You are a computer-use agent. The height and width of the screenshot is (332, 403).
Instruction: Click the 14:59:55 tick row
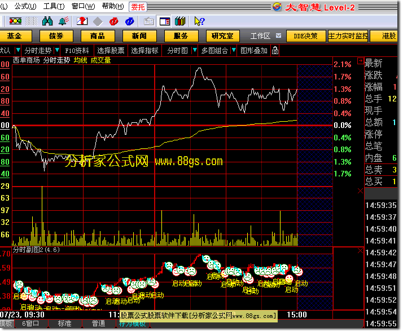(x=381, y=324)
